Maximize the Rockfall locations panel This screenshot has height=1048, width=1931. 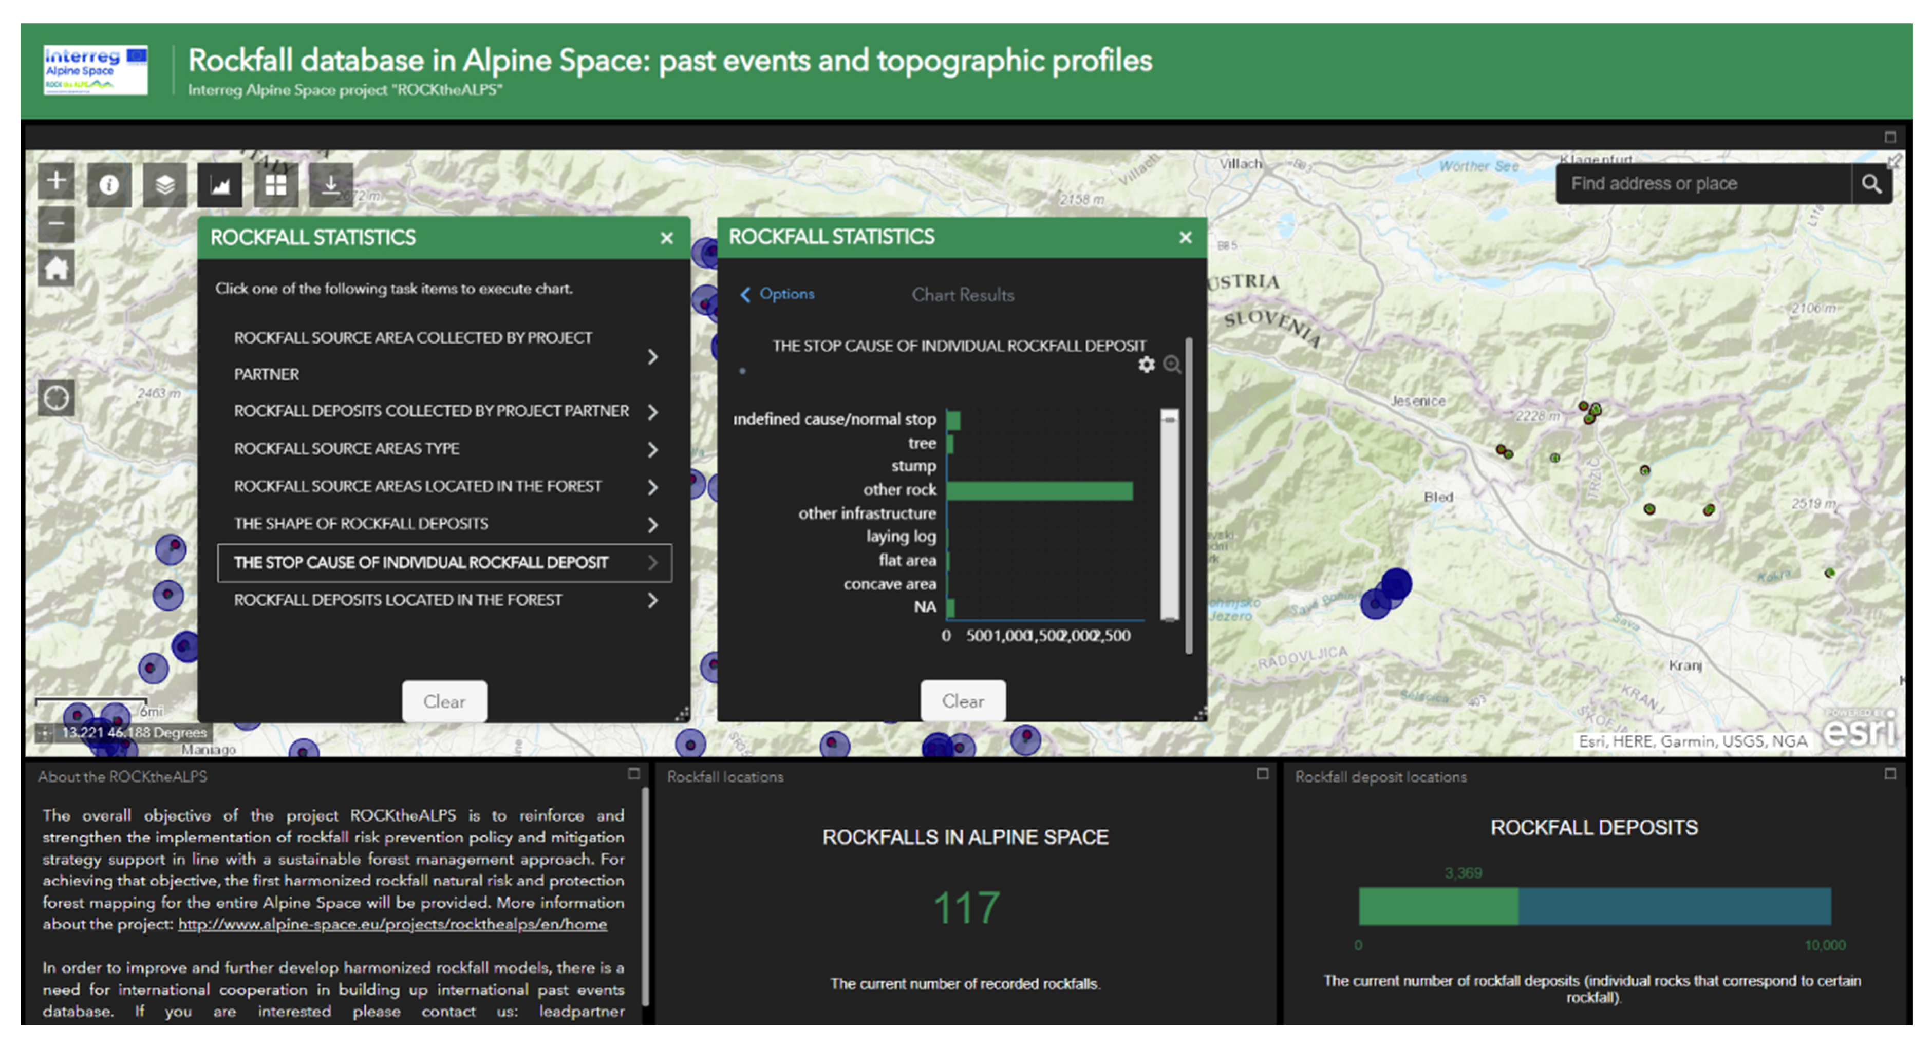(1262, 774)
